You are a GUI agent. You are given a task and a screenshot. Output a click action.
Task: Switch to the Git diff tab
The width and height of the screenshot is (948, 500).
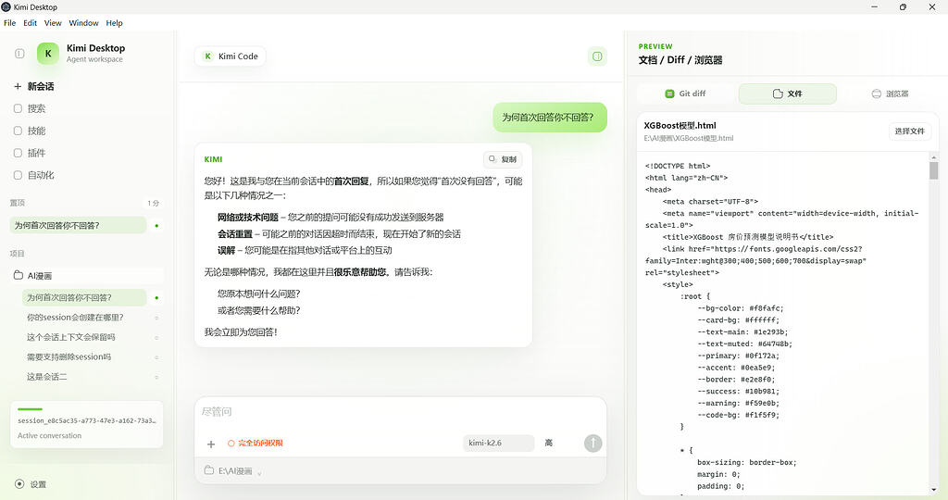[686, 94]
